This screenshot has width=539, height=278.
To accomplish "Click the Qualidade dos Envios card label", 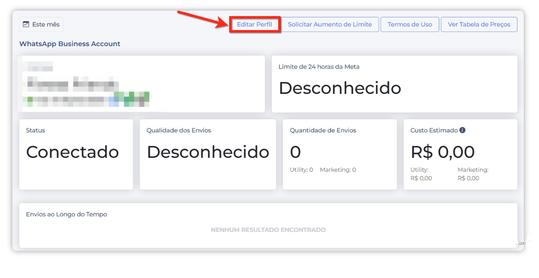I will (179, 130).
